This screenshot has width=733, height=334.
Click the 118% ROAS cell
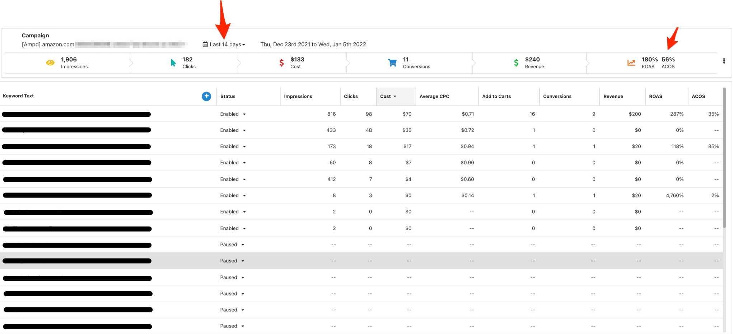tap(677, 147)
